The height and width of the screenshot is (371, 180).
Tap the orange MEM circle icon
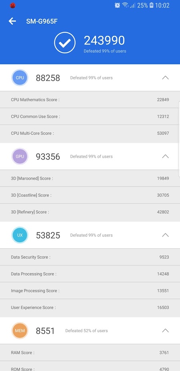20,330
